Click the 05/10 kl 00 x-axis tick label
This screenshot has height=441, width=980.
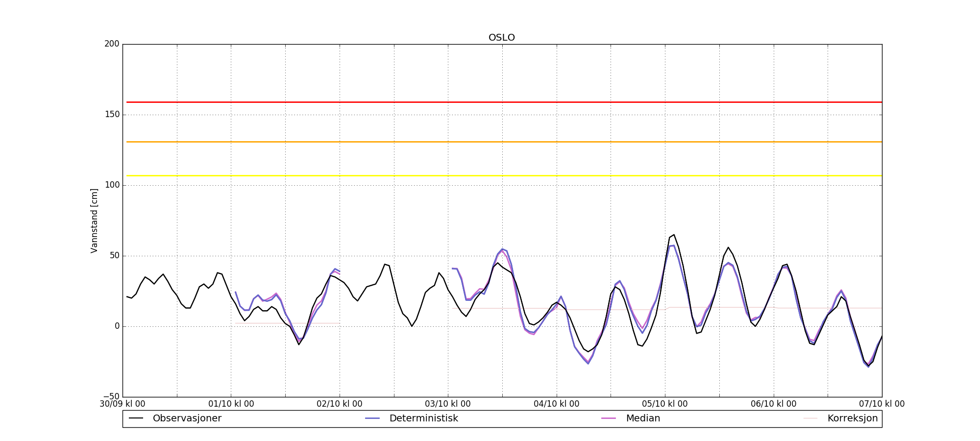(665, 404)
